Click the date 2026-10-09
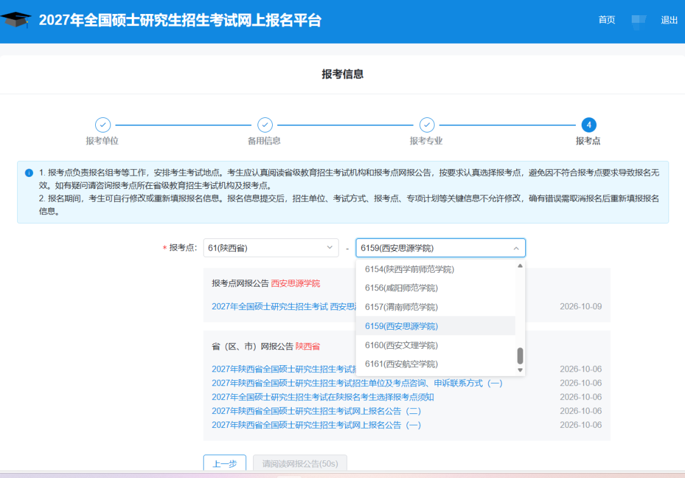Viewport: 685px width, 478px height. pyautogui.click(x=580, y=306)
